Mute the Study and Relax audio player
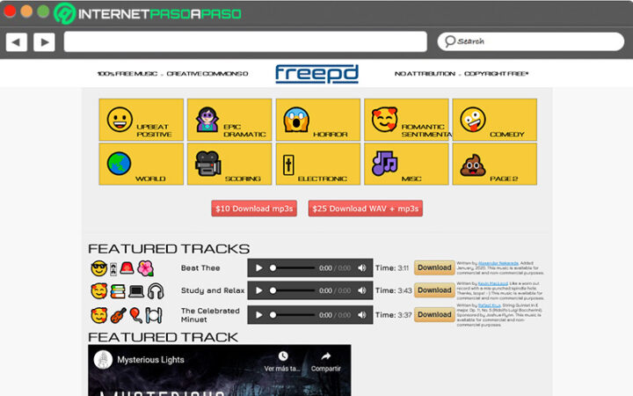Screen dimensions: 633x396 362,290
